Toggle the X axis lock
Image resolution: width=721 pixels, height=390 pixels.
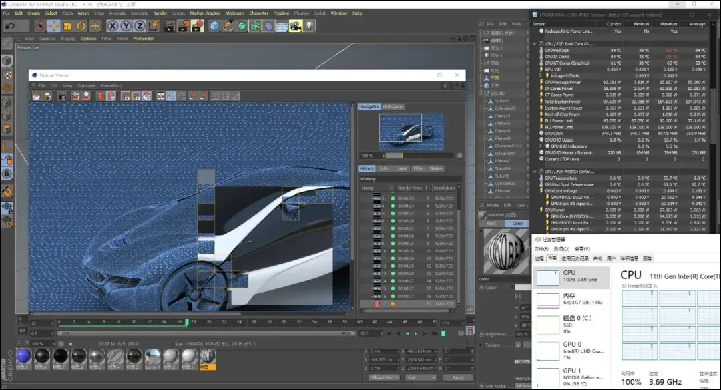(x=112, y=26)
